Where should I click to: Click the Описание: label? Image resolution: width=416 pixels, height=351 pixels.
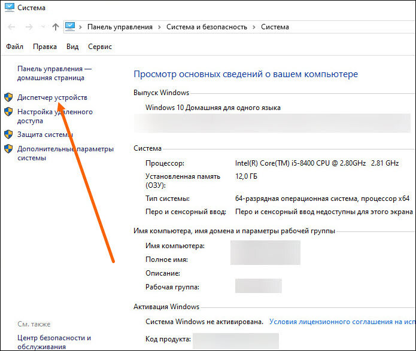pyautogui.click(x=163, y=273)
